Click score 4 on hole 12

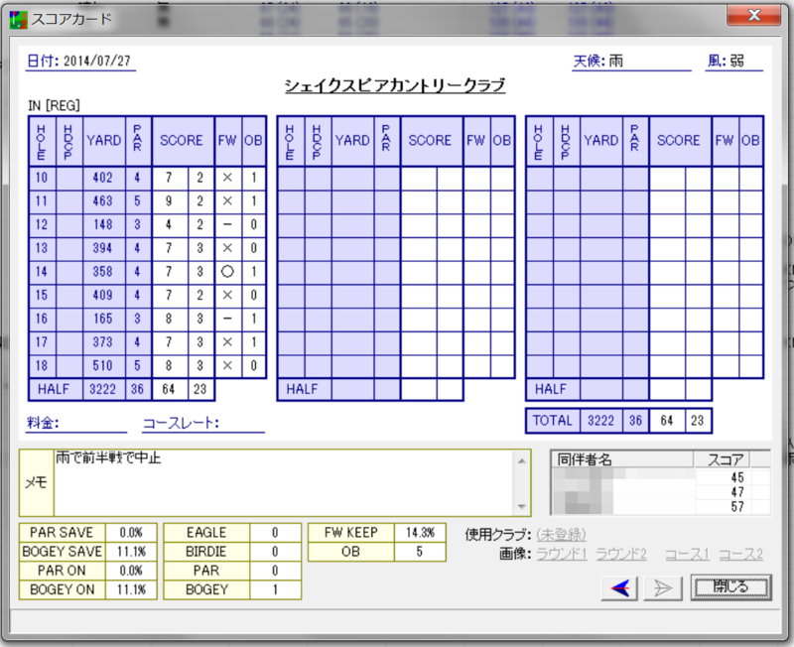click(x=169, y=225)
